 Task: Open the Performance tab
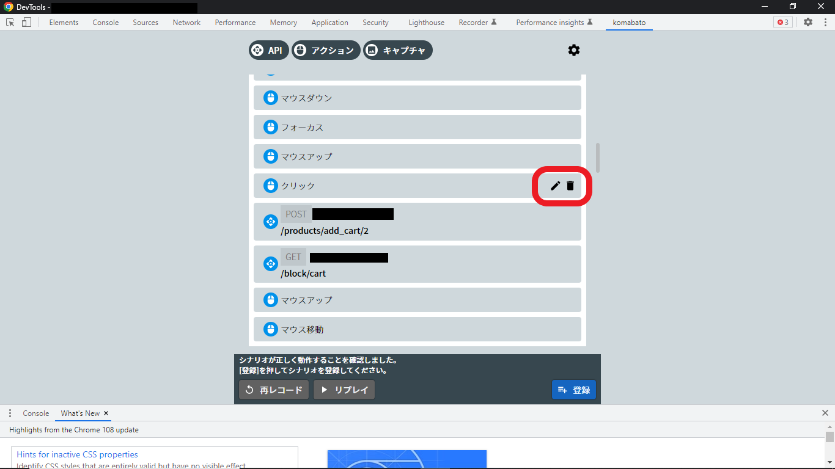click(235, 23)
